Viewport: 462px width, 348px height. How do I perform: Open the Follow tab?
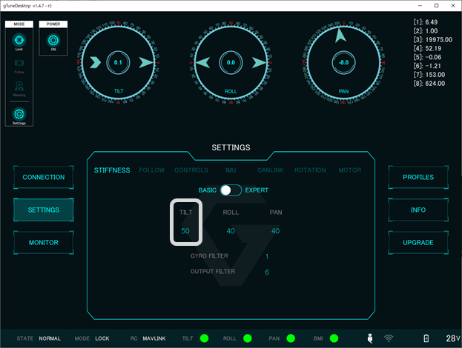click(x=152, y=170)
